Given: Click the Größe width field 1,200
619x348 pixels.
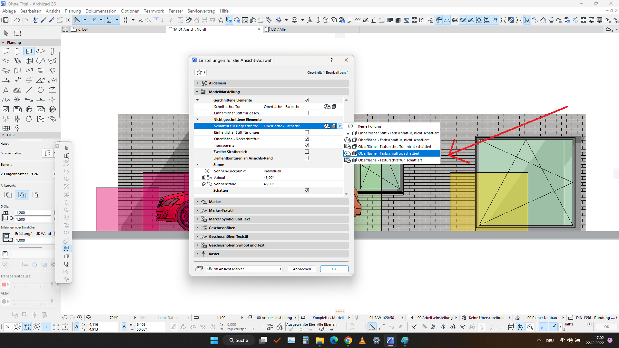Looking at the screenshot, I should tap(33, 213).
